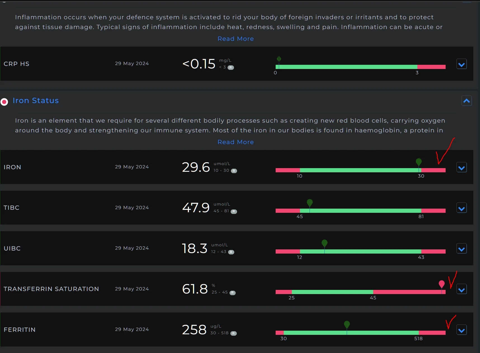The width and height of the screenshot is (480, 353).
Task: Click the R badge next to Transferrin Saturation range
Action: pos(233,293)
